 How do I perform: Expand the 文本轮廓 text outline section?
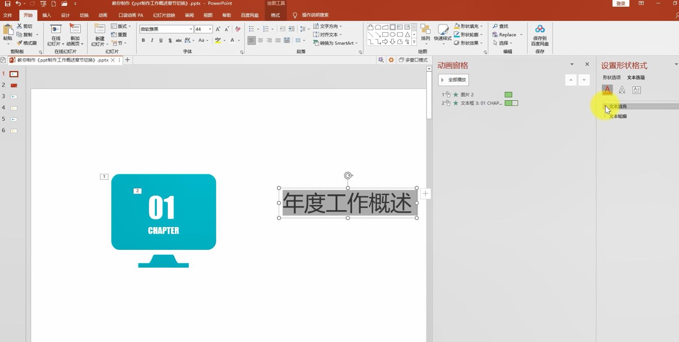pos(618,116)
